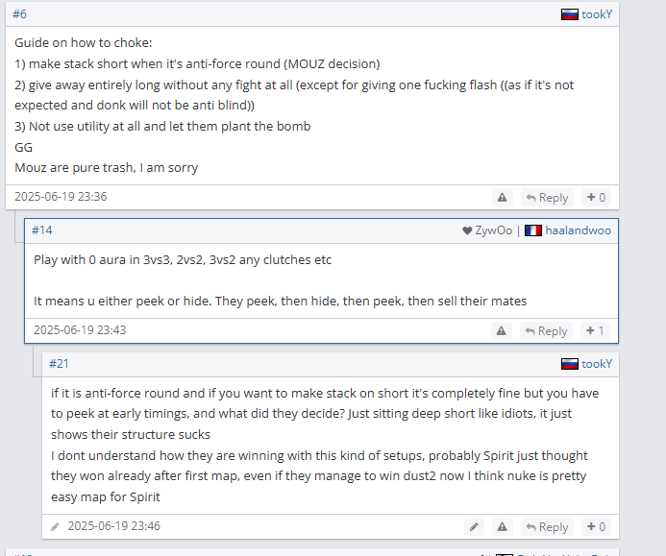Image resolution: width=666 pixels, height=556 pixels.
Task: Click French flag next to haalandwoo
Action: click(533, 230)
